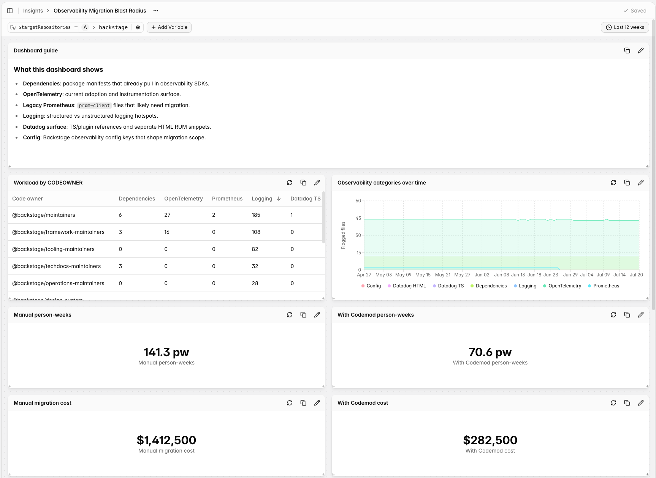Hide the Prometheus series in legend
Image resolution: width=656 pixels, height=478 pixels.
[x=604, y=286]
